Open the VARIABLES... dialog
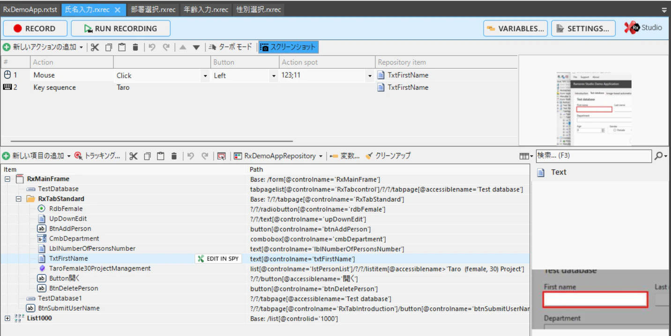 (x=515, y=29)
